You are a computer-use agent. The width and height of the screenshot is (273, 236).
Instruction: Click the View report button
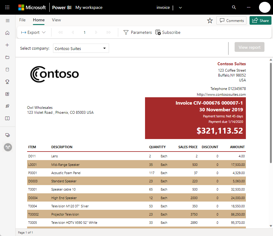pos(249,47)
